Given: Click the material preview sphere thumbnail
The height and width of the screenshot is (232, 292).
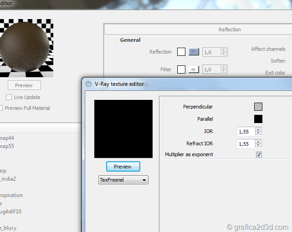Looking at the screenshot, I should [x=26, y=48].
